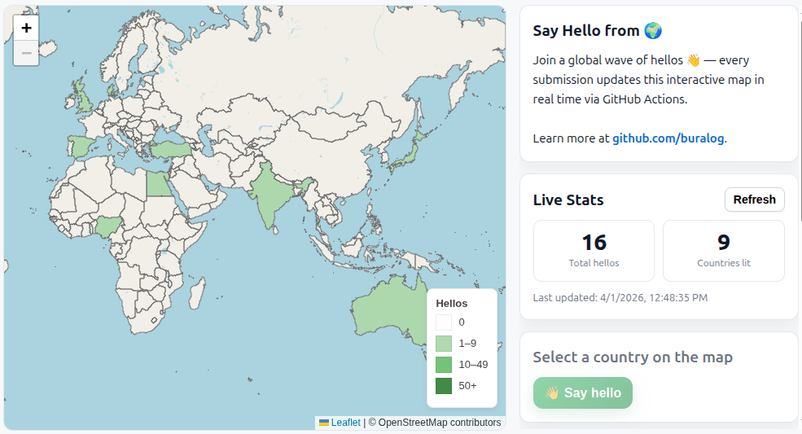Click the Last updated timestamp text
802x434 pixels.
tap(620, 298)
